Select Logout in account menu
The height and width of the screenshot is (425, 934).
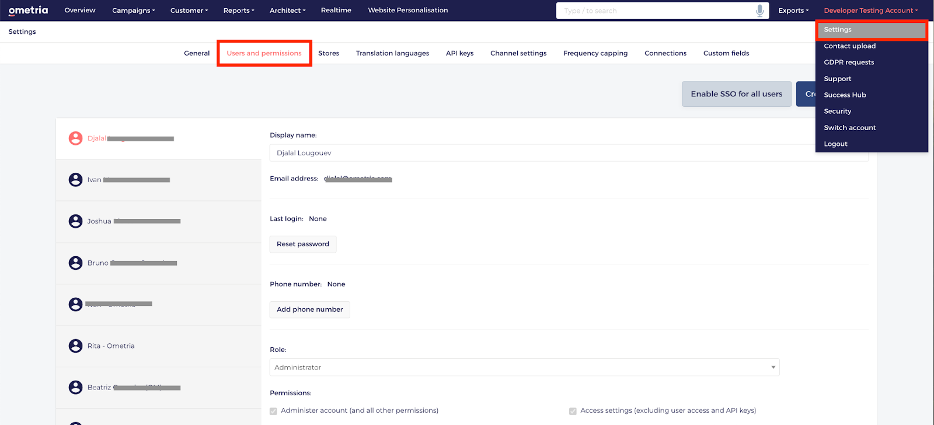835,144
